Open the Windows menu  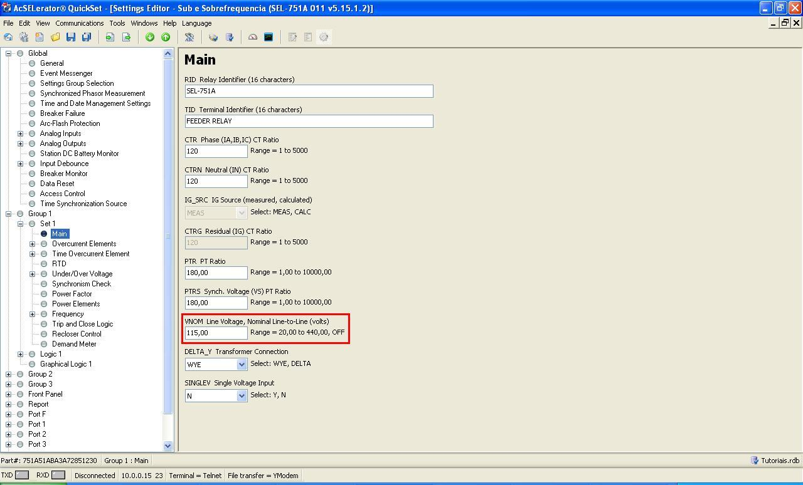(x=144, y=23)
